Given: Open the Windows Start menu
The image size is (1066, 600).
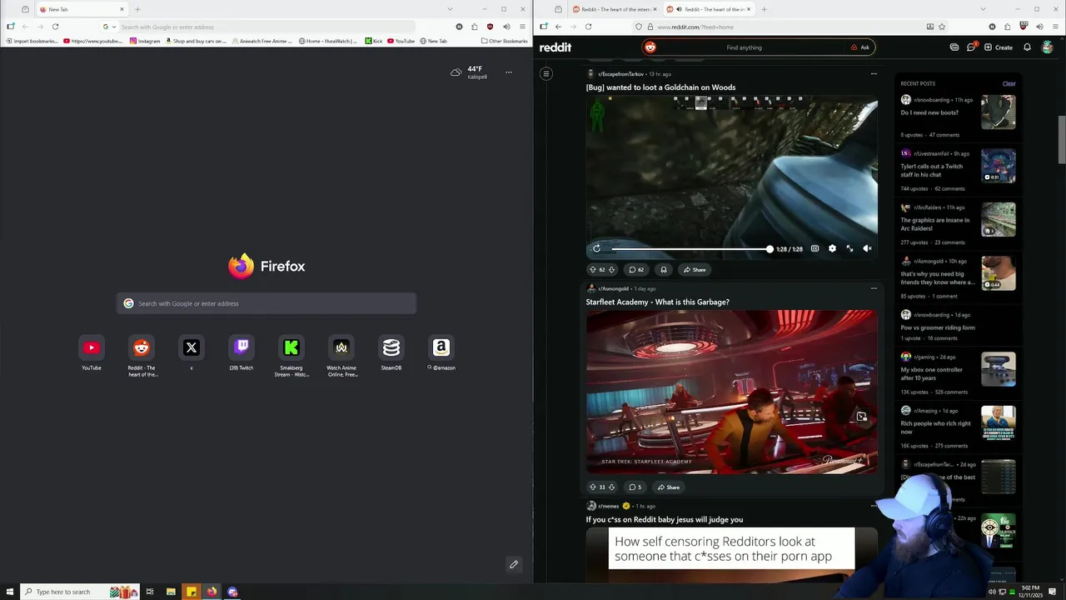Looking at the screenshot, I should click(11, 592).
